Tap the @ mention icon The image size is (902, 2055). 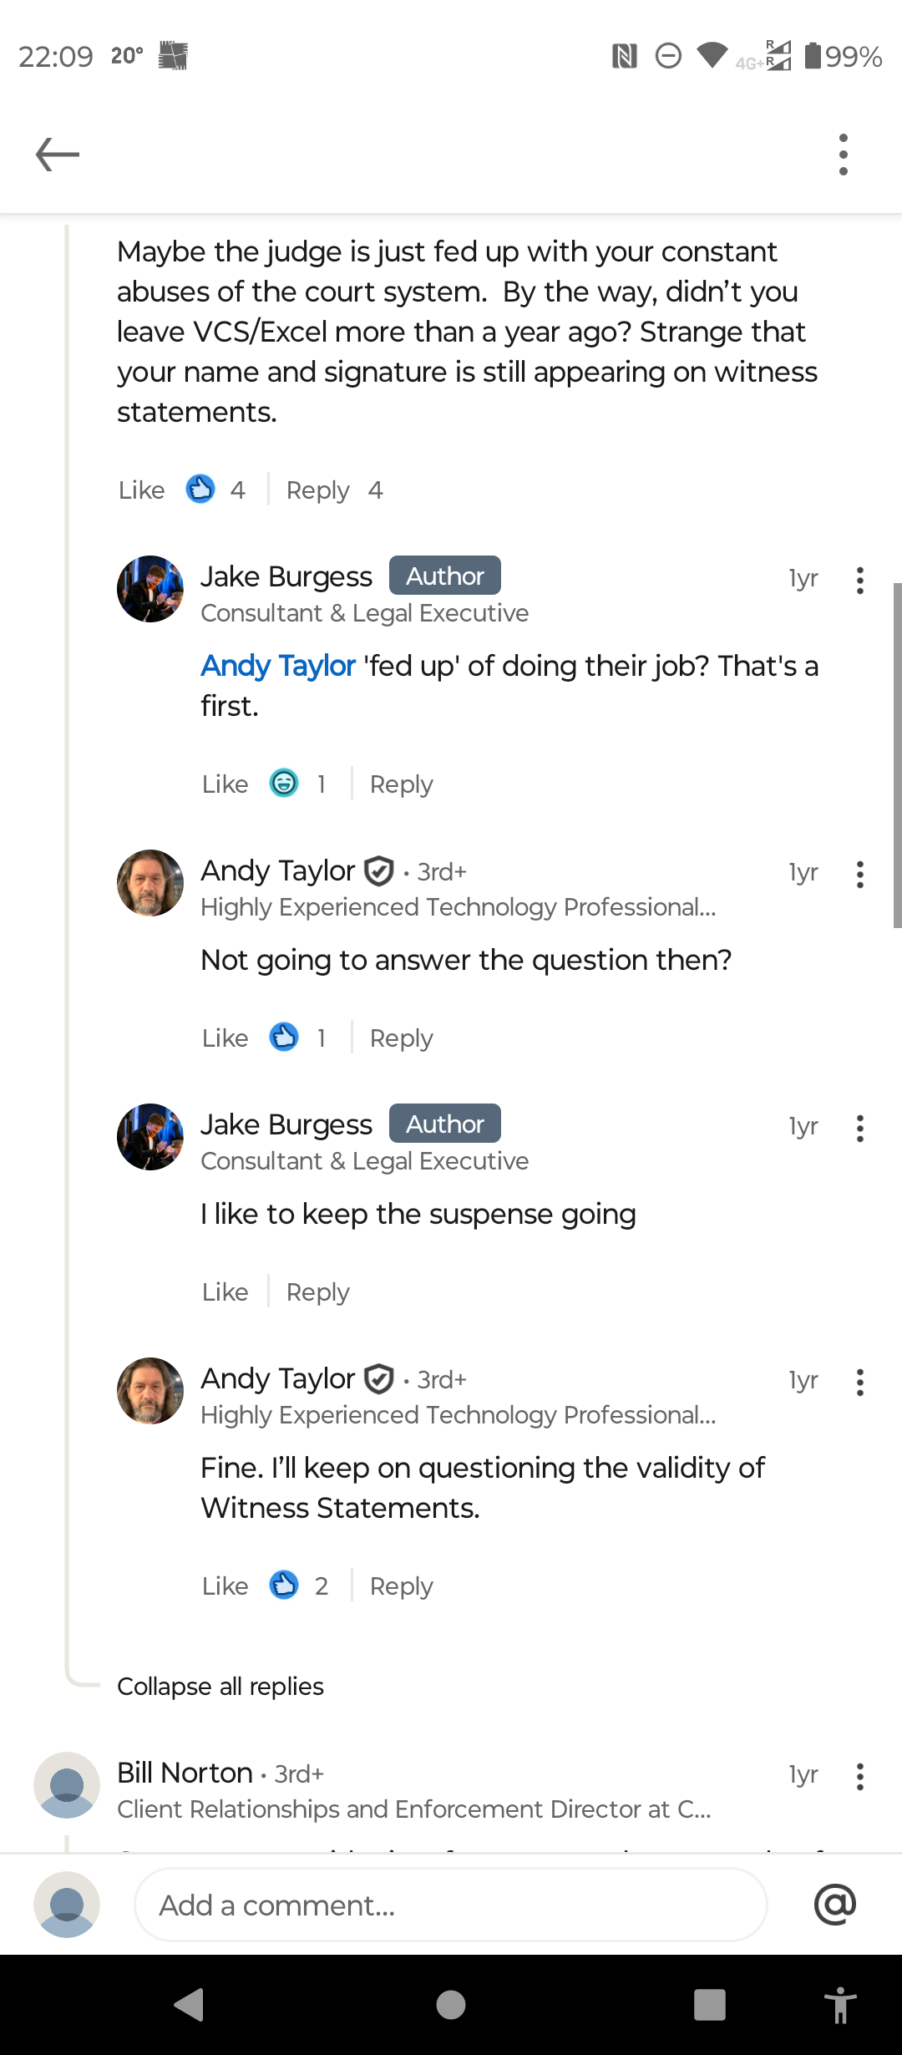[x=834, y=1905]
